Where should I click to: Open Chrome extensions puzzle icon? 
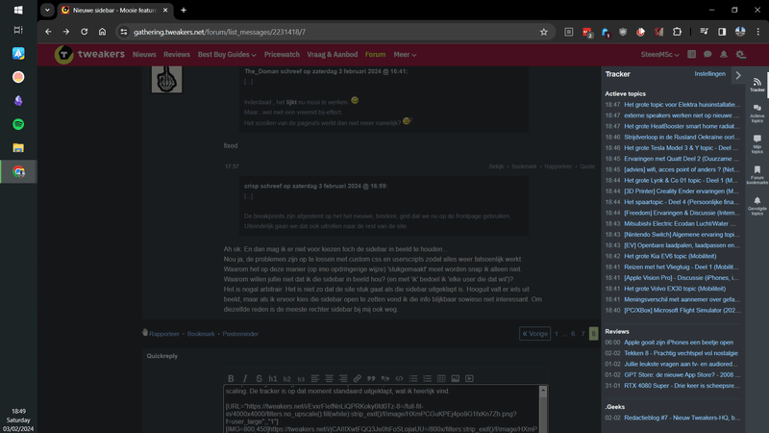click(677, 32)
